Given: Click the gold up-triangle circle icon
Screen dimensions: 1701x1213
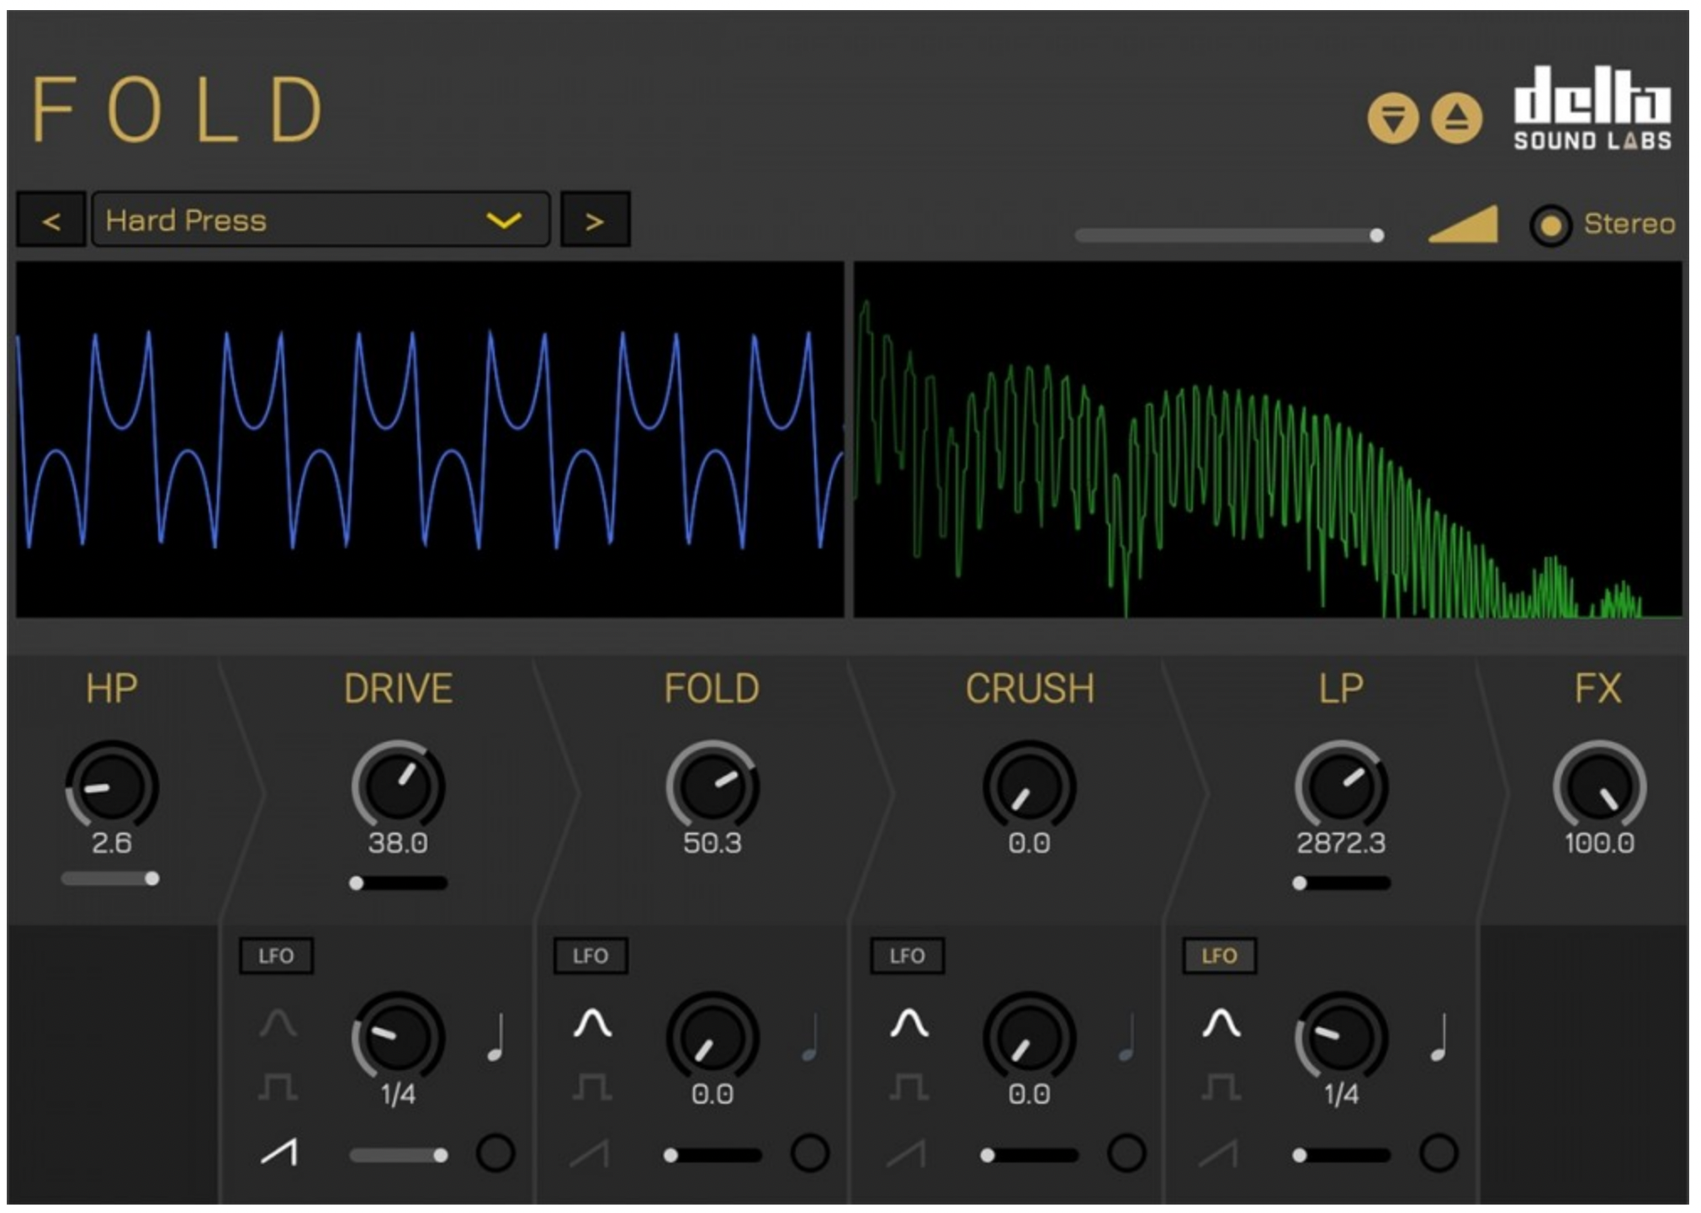Looking at the screenshot, I should click(x=1456, y=119).
